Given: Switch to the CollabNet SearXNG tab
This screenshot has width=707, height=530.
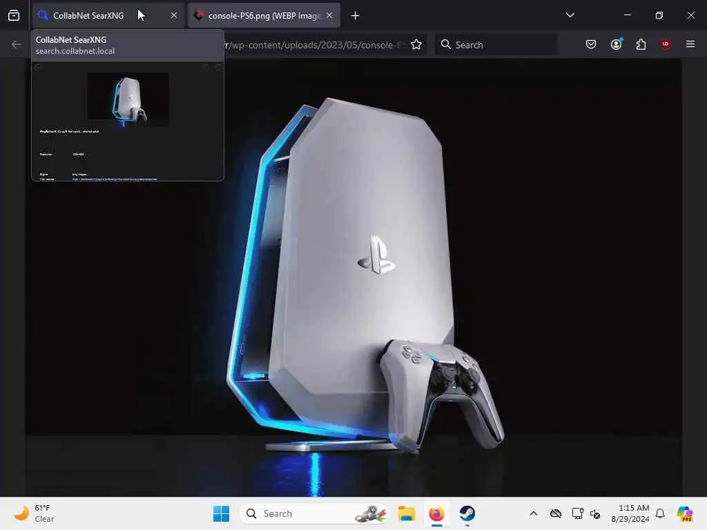Looking at the screenshot, I should pos(108,16).
